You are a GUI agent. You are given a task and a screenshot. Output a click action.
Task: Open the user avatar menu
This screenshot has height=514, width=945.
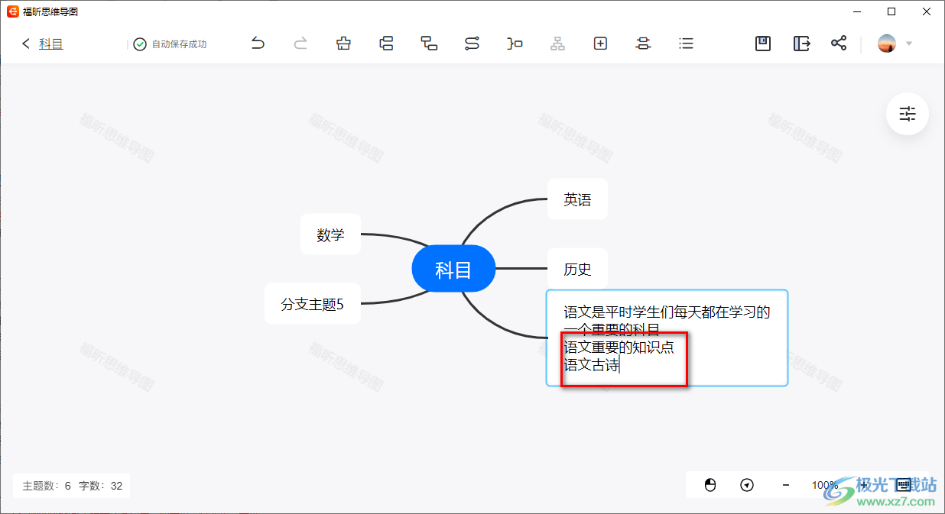click(x=887, y=44)
